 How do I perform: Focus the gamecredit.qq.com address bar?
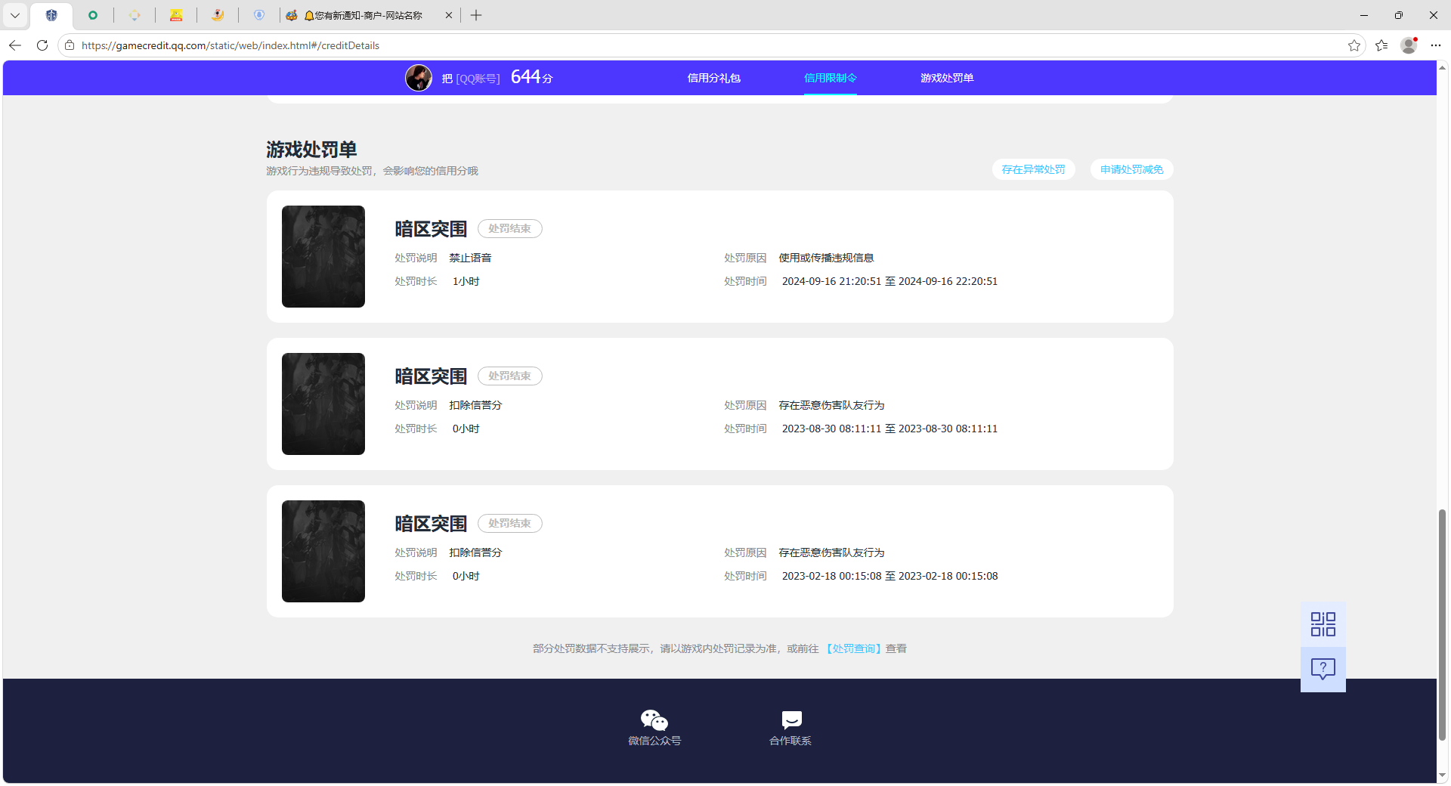coord(710,45)
